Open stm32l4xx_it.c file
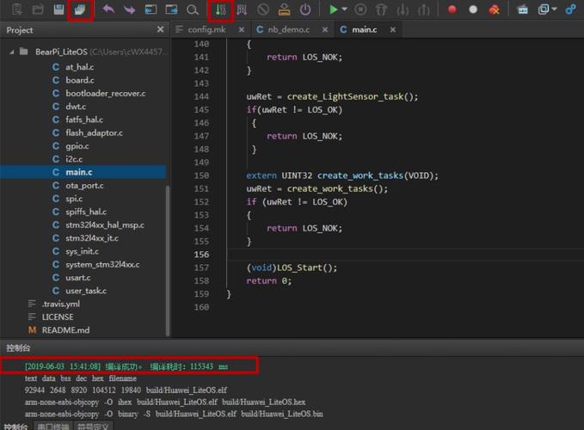Image resolution: width=584 pixels, height=430 pixels. [x=92, y=238]
